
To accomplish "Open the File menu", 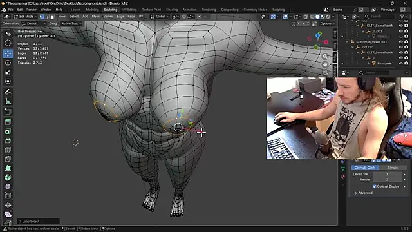I will pyautogui.click(x=10, y=10).
